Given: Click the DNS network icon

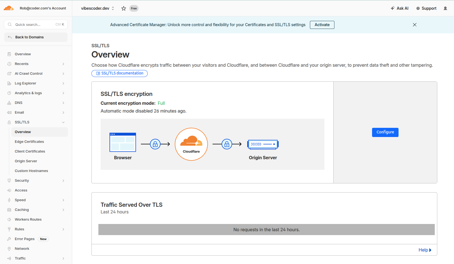Looking at the screenshot, I should coord(9,103).
